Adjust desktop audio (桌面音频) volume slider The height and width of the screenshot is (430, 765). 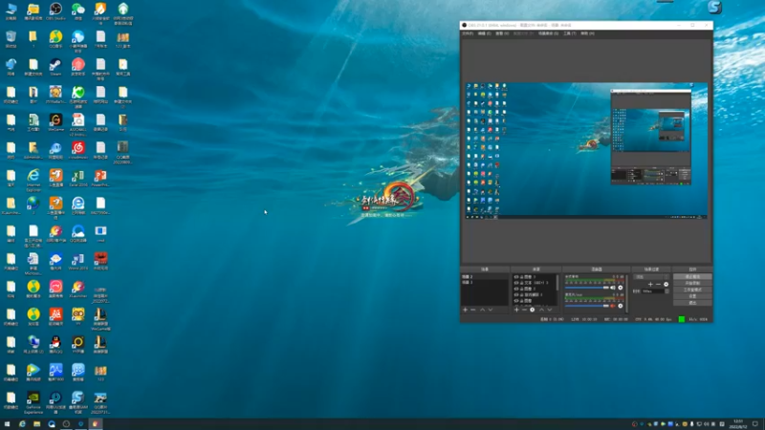587,288
